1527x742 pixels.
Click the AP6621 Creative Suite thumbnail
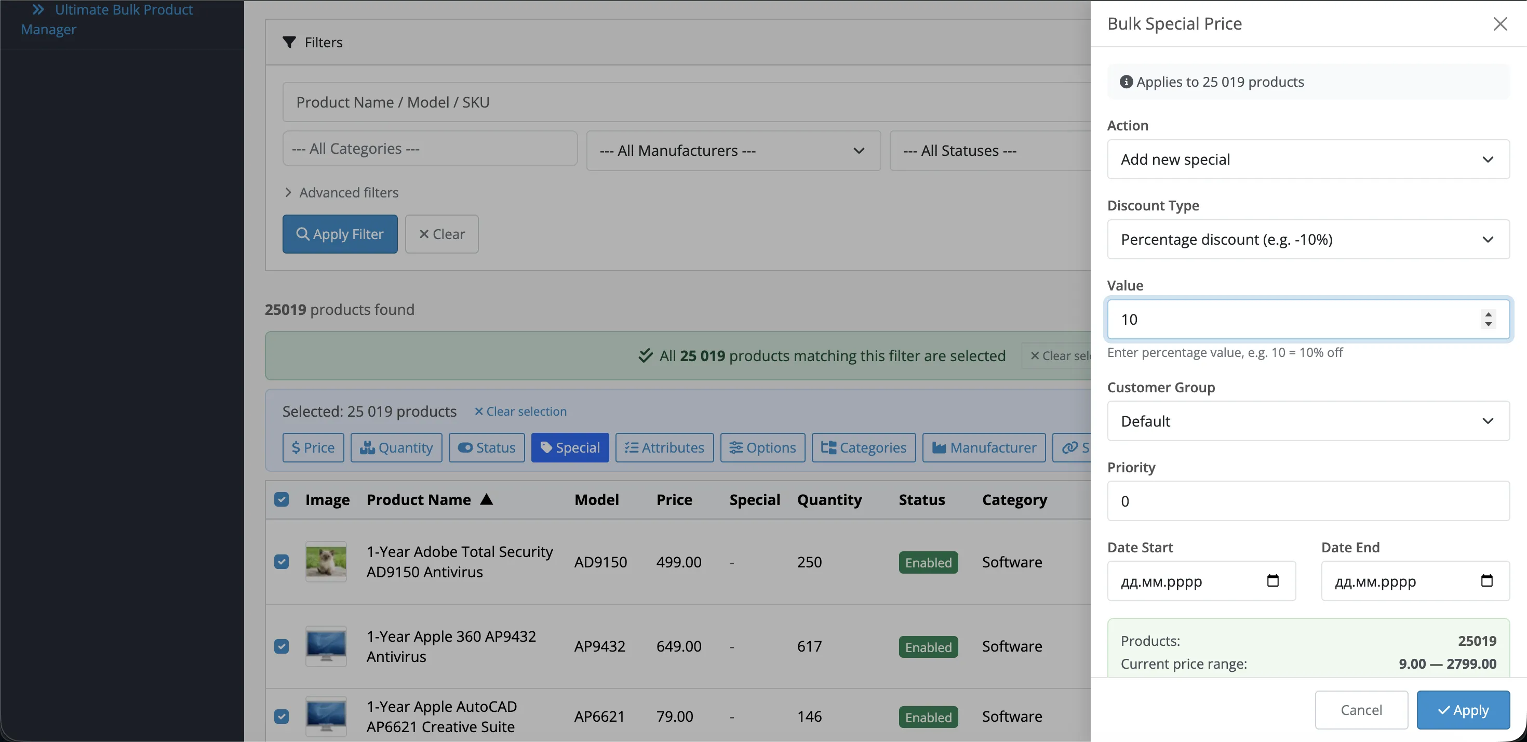pyautogui.click(x=326, y=717)
